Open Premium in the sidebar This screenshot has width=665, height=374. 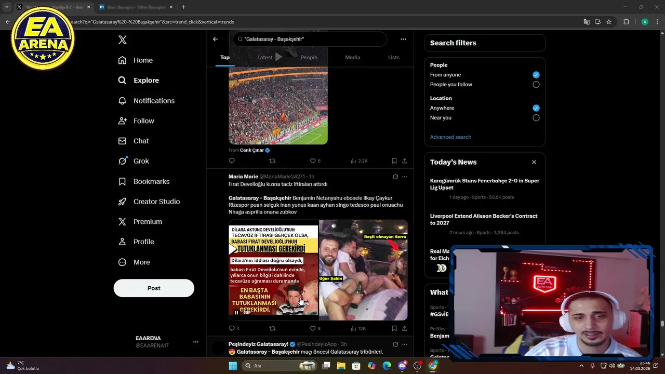(x=140, y=222)
